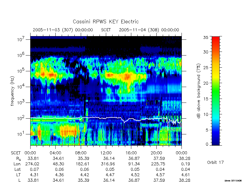This screenshot has width=242, height=182.
Task: Click the longitude value 182.61
Action: pyautogui.click(x=82, y=164)
